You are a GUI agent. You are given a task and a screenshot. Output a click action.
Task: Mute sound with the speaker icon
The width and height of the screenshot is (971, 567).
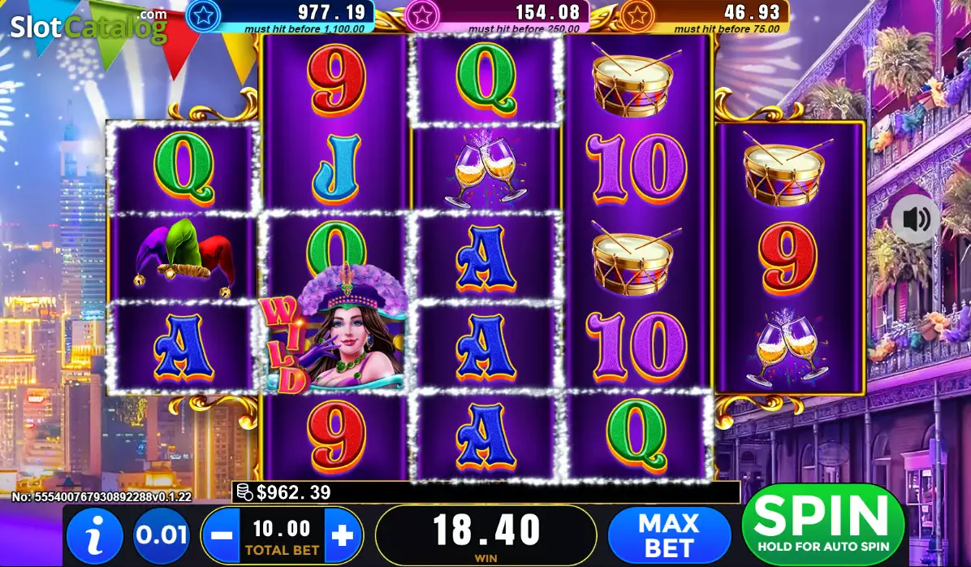pyautogui.click(x=916, y=219)
